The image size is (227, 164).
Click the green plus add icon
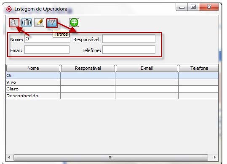tap(74, 22)
